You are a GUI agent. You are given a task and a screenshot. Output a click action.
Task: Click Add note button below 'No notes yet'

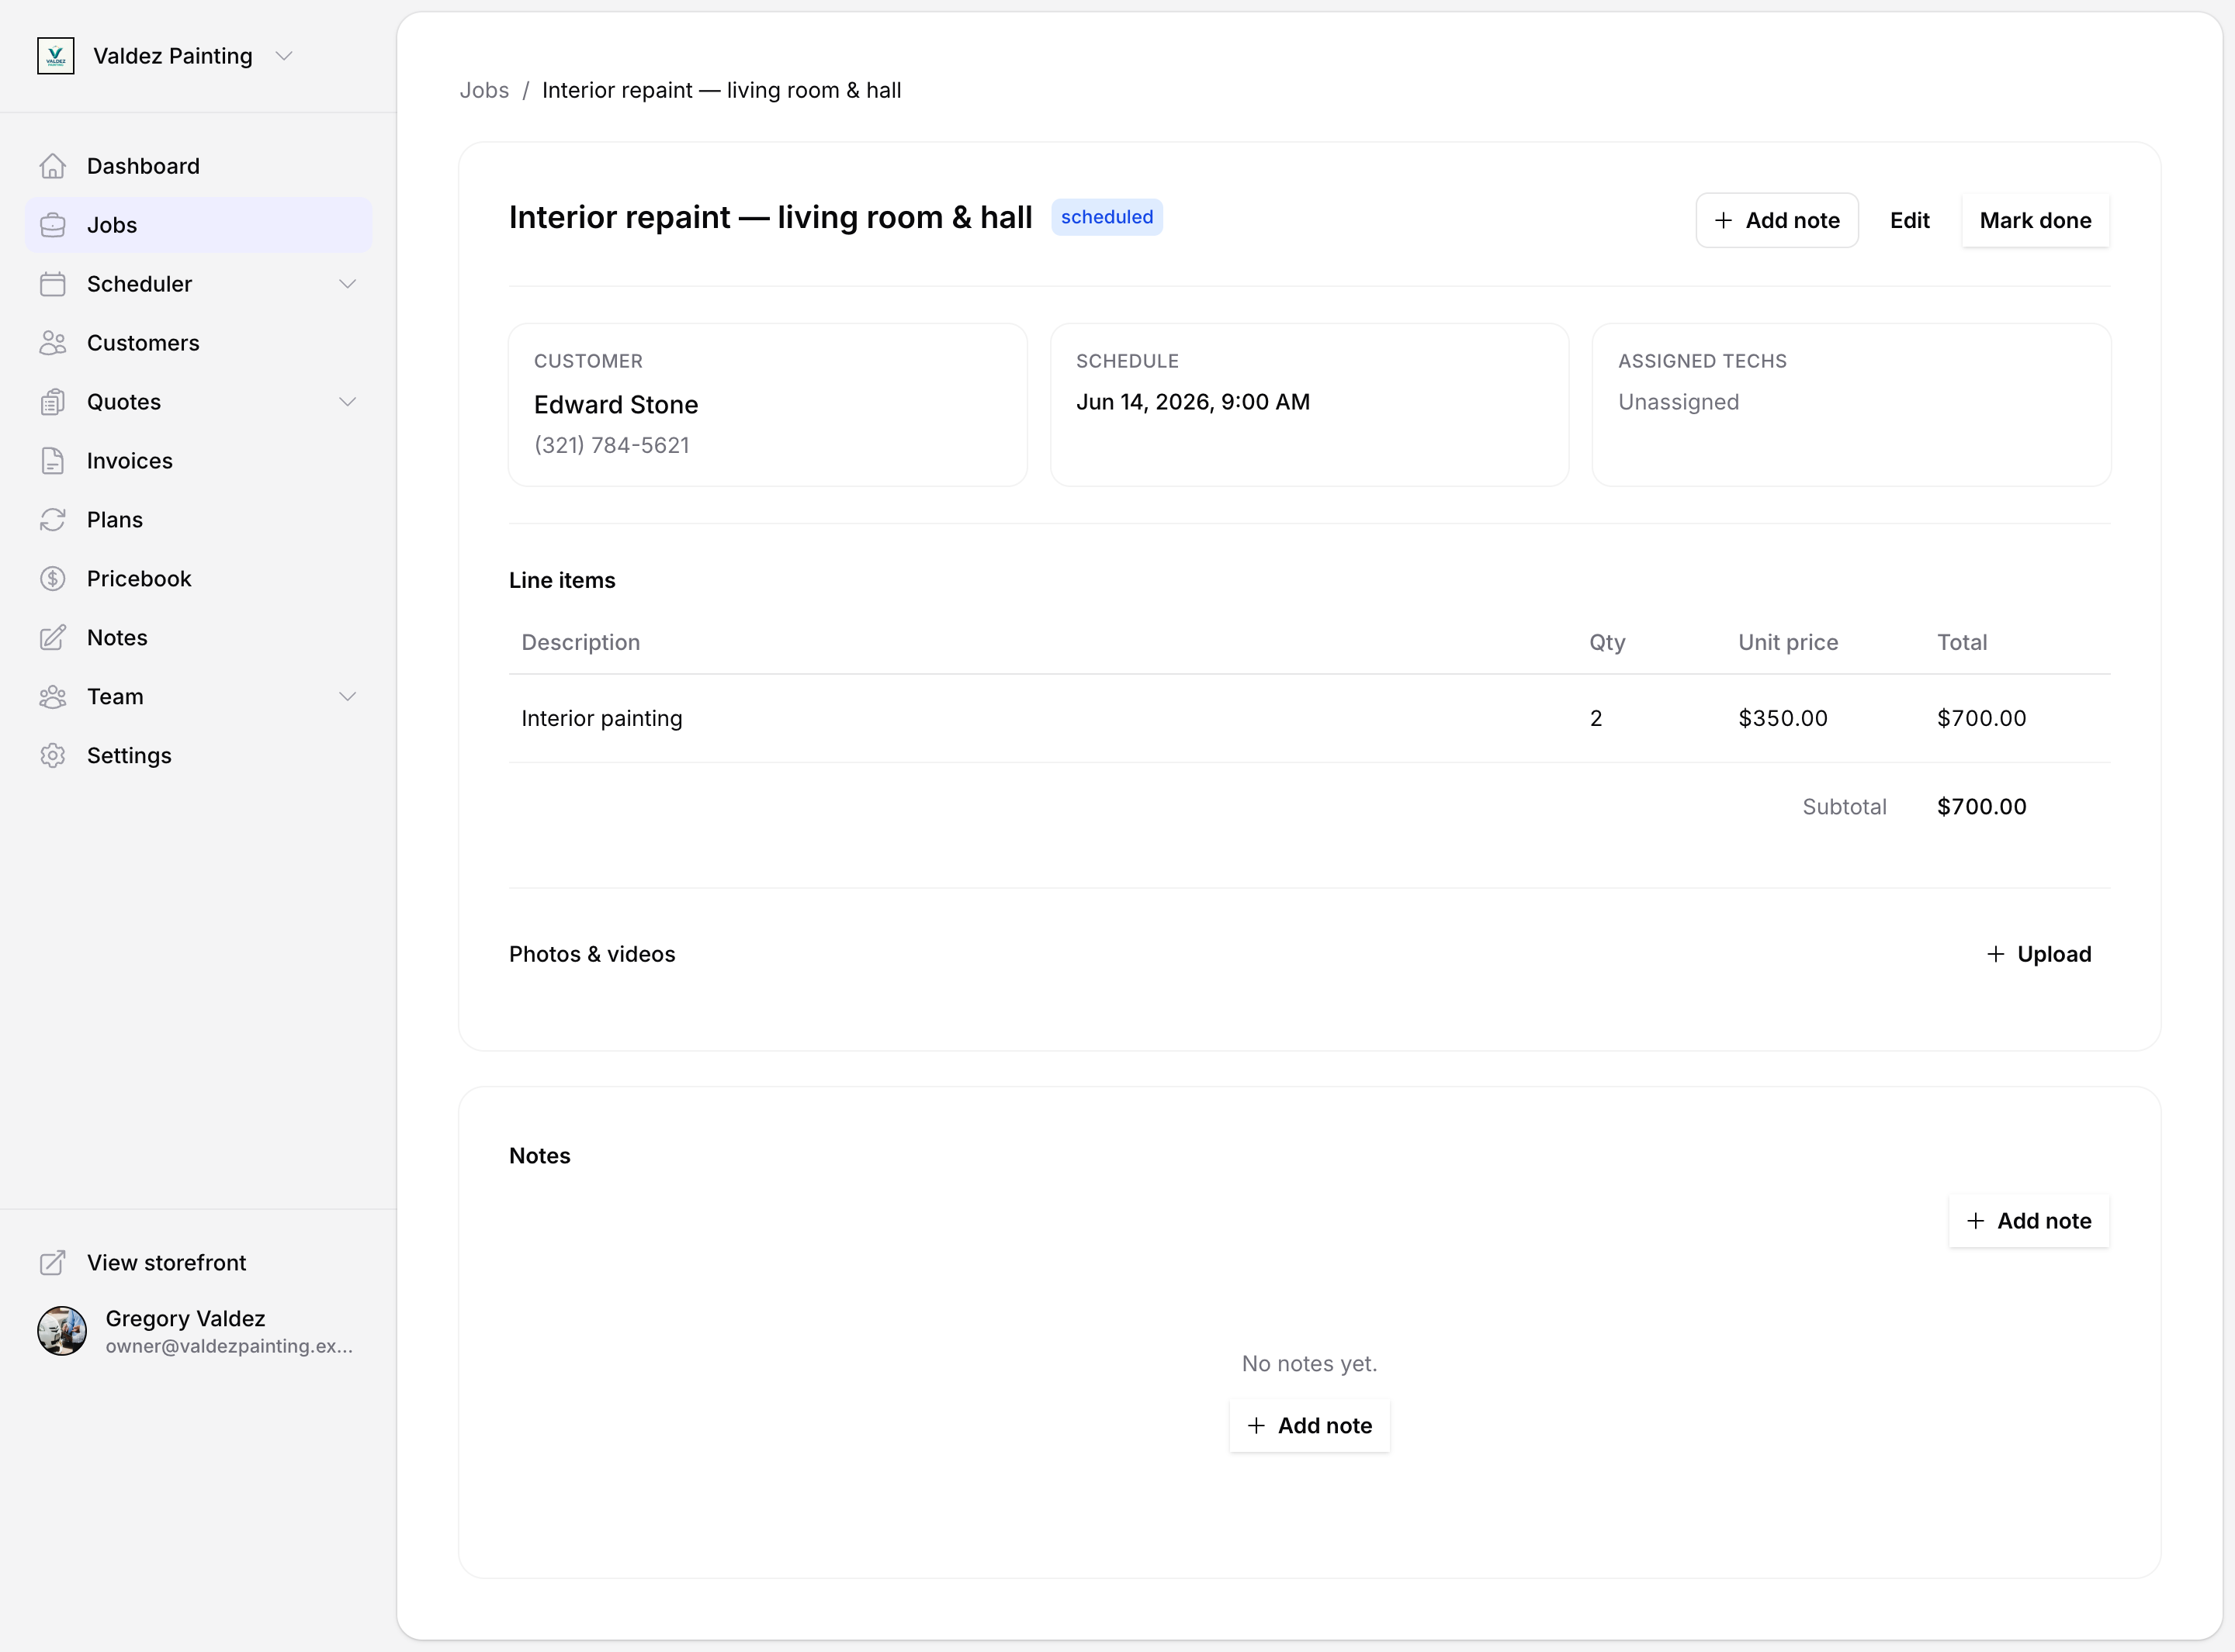coord(1310,1425)
